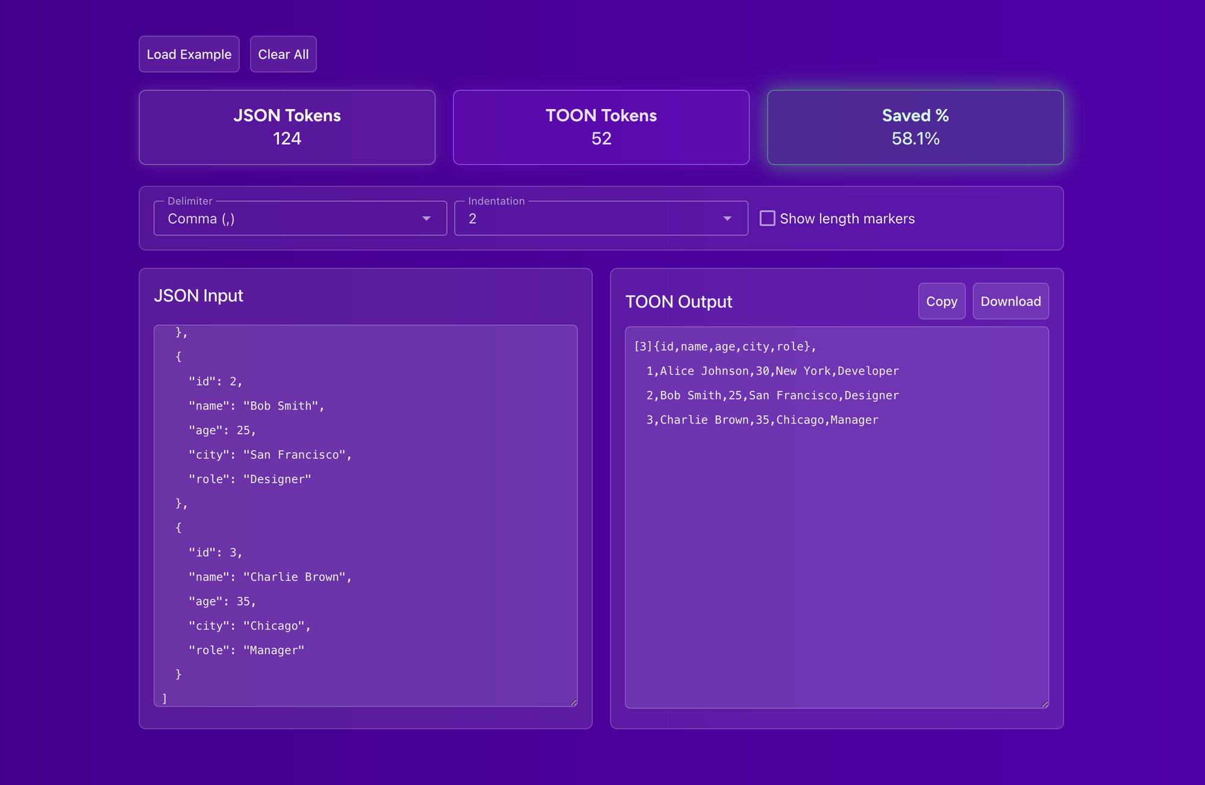1205x785 pixels.
Task: Click the Load Example button
Action: pos(189,54)
